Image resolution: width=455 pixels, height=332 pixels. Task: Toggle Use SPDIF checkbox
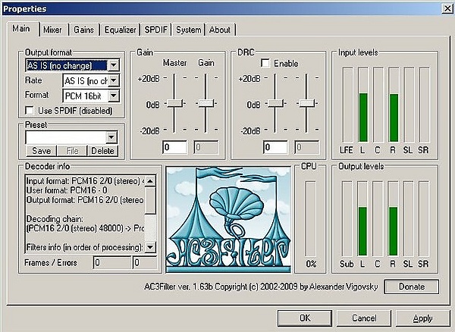(30, 111)
